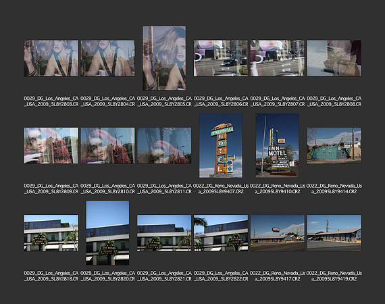This screenshot has width=385, height=304.
Task: Click filename label ending 5L8Y2820.CR
Action: tap(107, 276)
